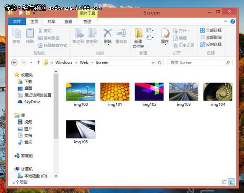Choose Copy path (复制路径)
244x193 pixels.
(x=49, y=38)
